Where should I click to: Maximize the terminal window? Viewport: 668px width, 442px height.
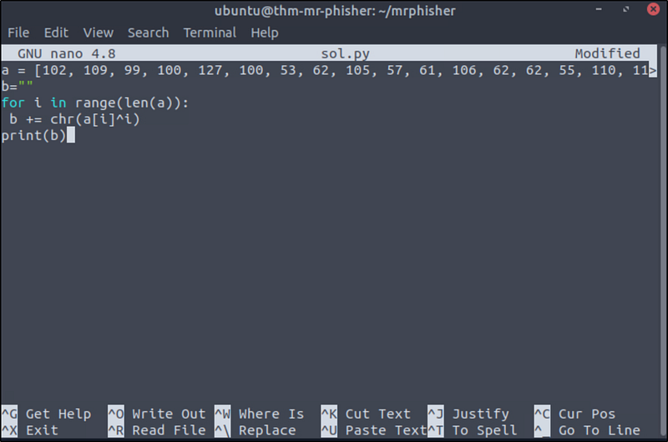click(x=625, y=11)
